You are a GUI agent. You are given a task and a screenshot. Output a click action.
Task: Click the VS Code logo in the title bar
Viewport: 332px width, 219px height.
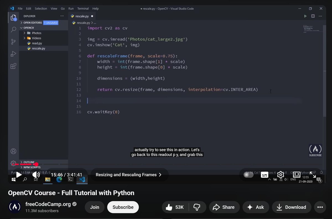tap(12, 9)
